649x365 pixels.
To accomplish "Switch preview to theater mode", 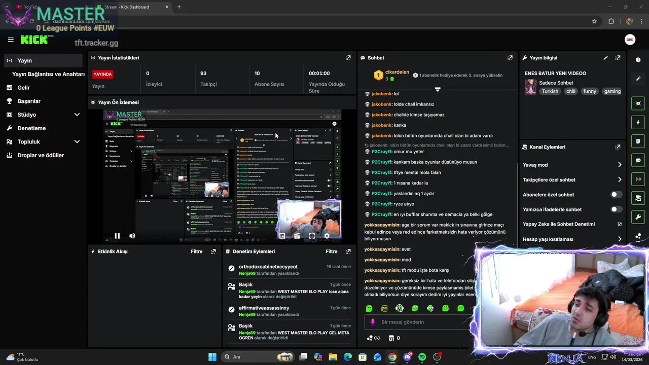I will point(297,236).
